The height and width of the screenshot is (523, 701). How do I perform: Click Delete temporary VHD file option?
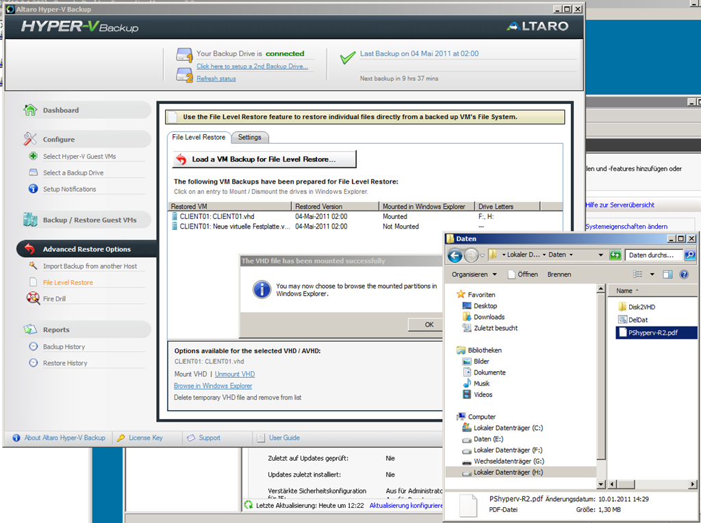(238, 398)
